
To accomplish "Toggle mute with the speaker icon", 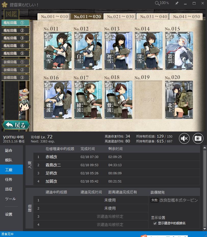I will pos(184,138).
